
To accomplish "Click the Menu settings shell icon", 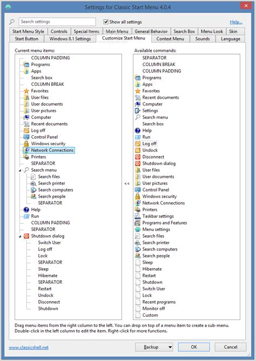I will coord(138,229).
